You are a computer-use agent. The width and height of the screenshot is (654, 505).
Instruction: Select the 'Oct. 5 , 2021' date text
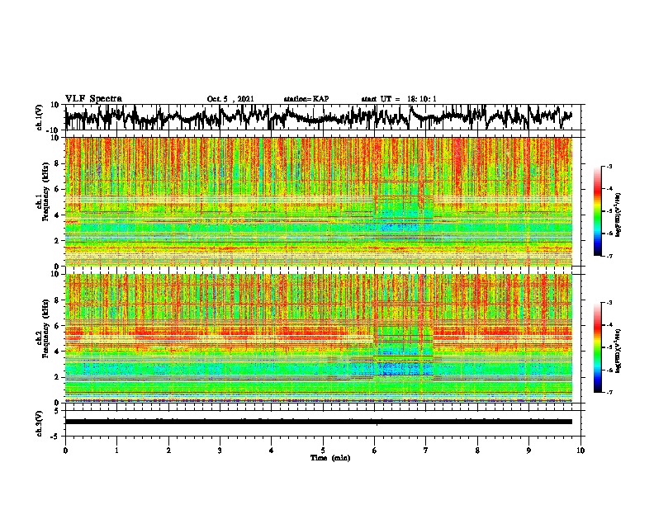230,99
